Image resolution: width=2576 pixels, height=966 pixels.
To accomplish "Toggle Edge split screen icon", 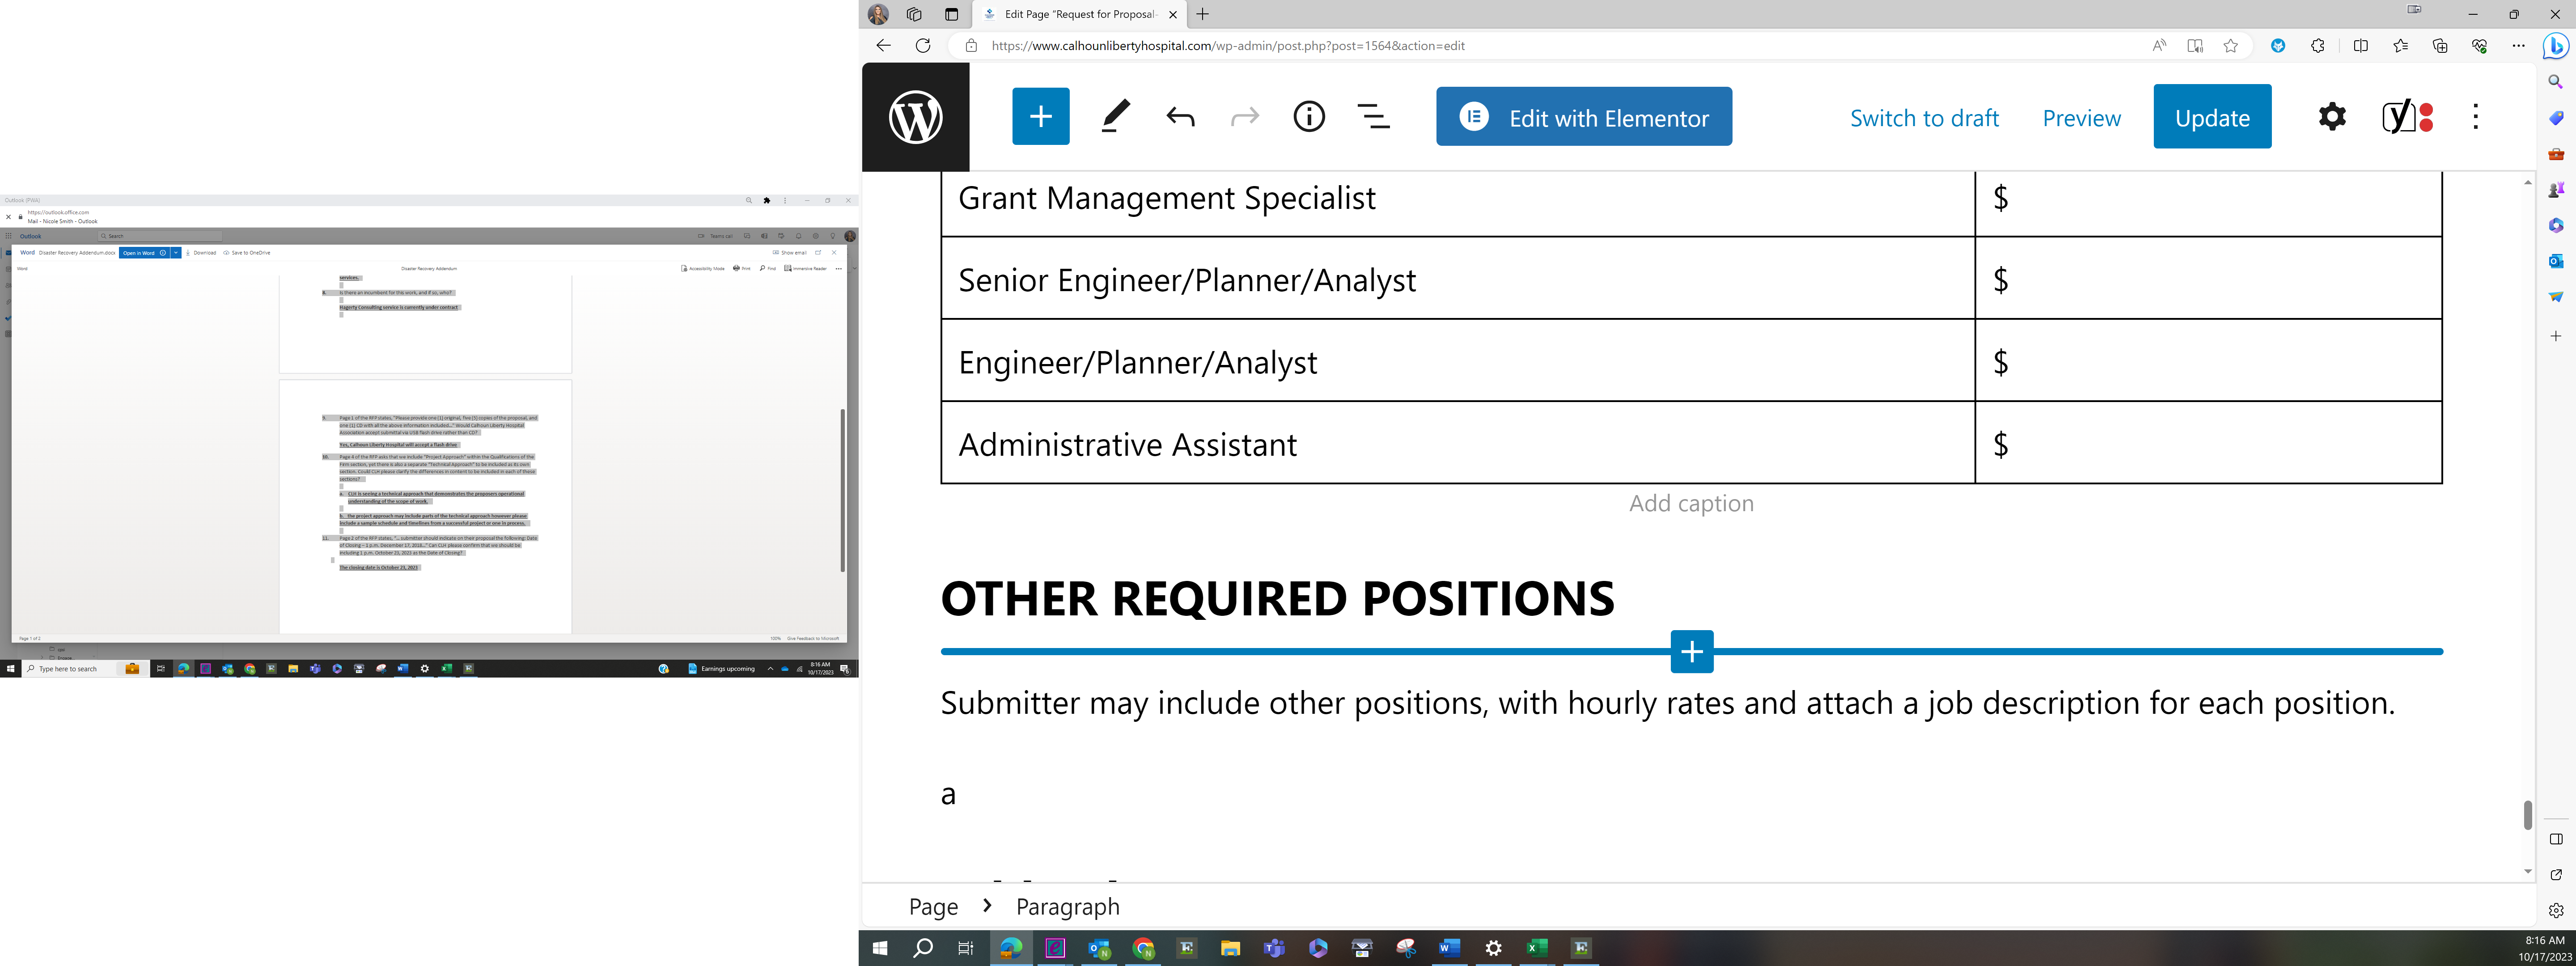I will tap(2360, 45).
